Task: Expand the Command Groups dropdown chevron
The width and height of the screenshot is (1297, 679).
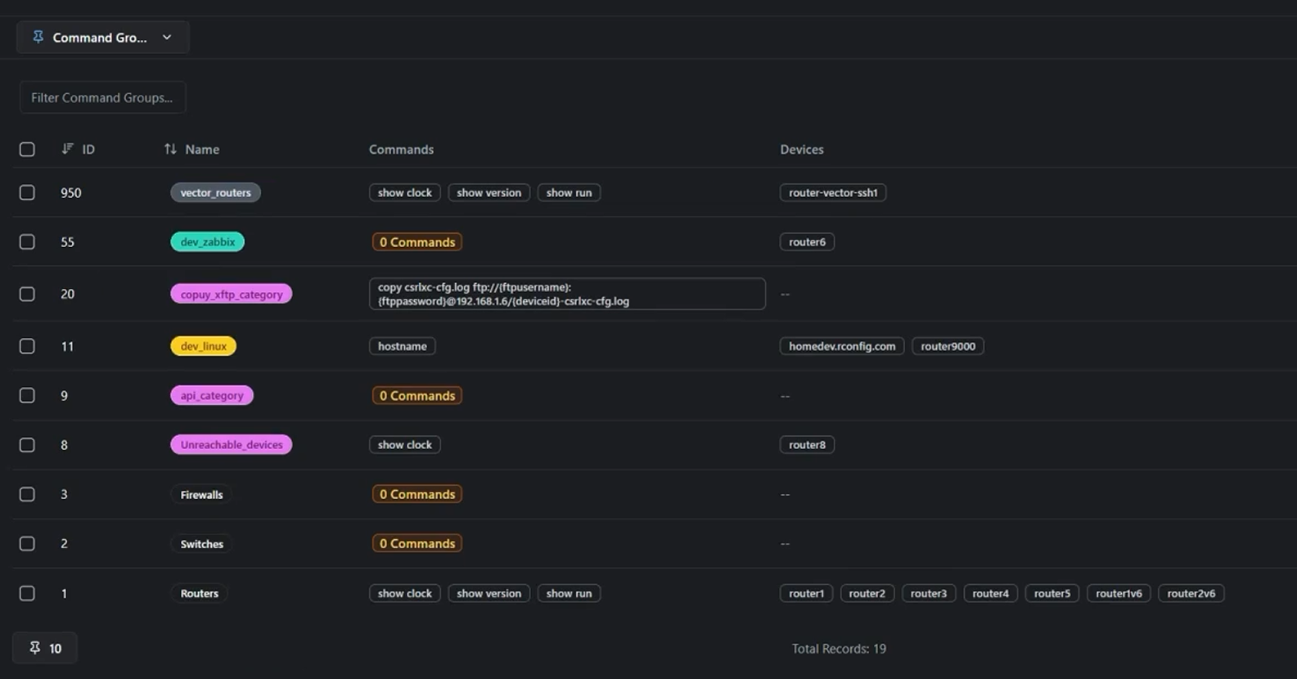Action: [x=167, y=37]
